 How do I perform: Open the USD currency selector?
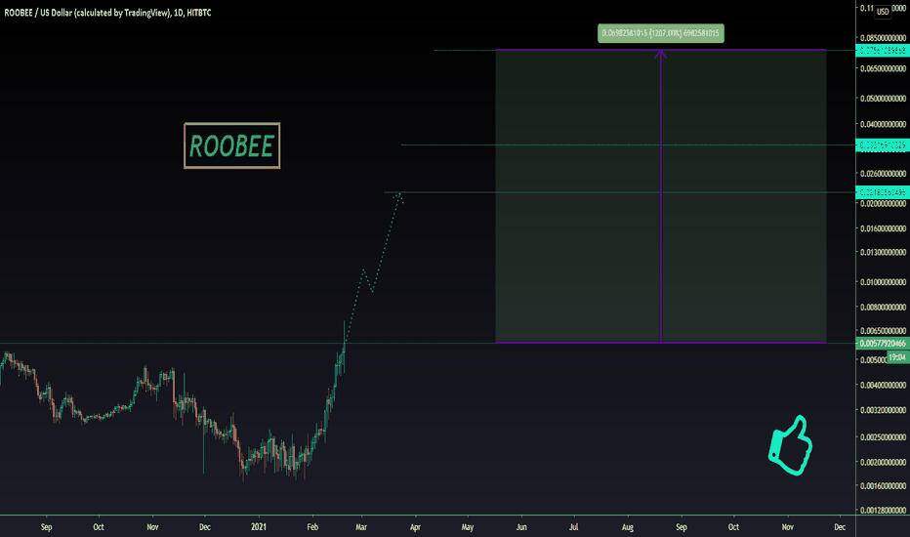tap(883, 11)
